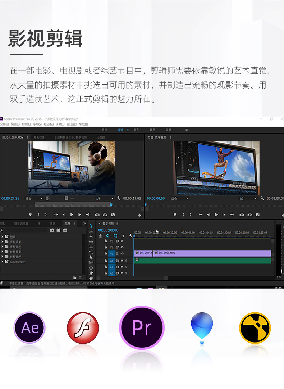
Task: Step forward one frame in Program monitor
Action: [224, 214]
